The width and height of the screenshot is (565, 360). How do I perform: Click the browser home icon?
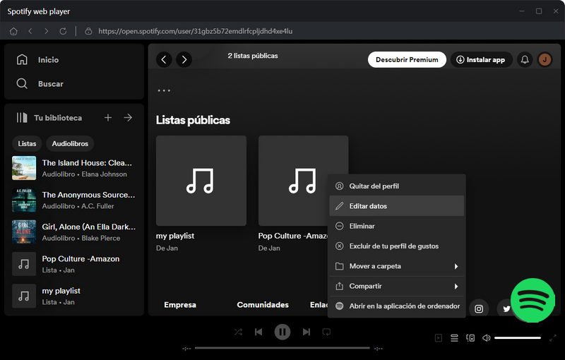tap(13, 31)
